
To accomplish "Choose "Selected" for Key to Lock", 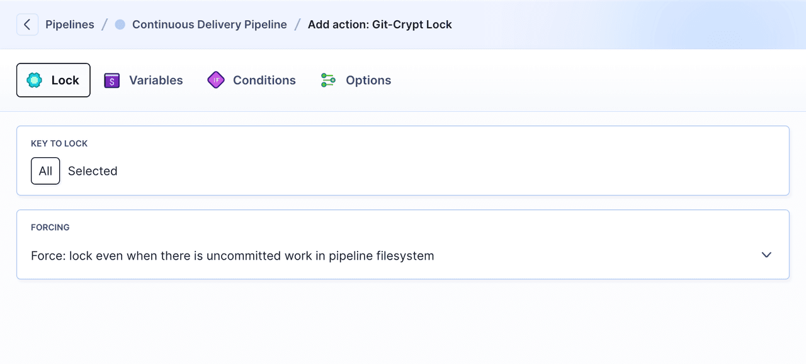I will tap(93, 170).
